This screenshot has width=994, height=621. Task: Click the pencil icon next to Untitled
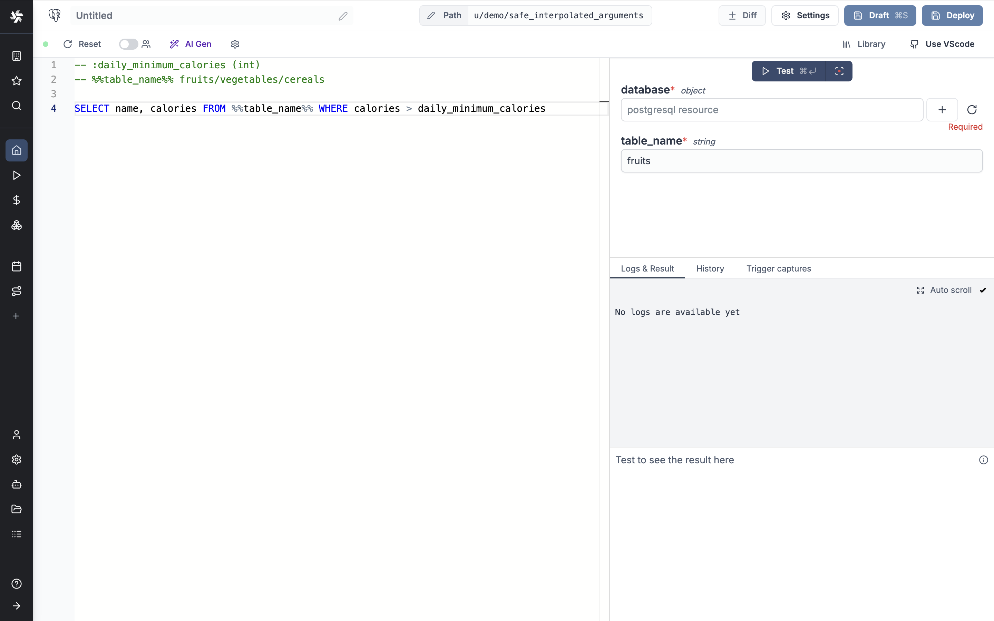tap(343, 16)
